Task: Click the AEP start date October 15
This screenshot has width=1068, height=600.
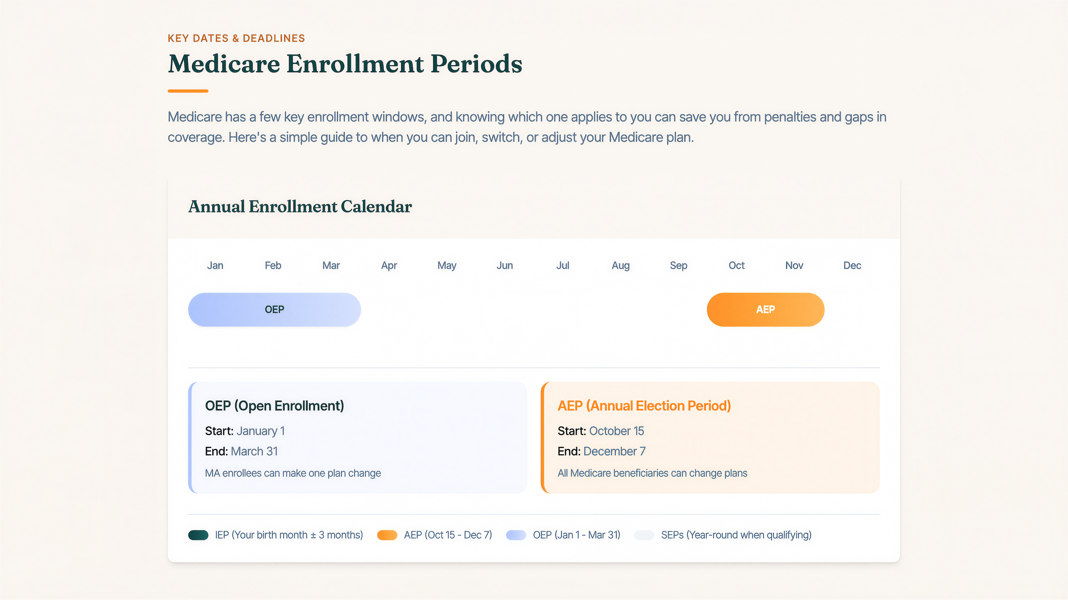Action: point(616,431)
